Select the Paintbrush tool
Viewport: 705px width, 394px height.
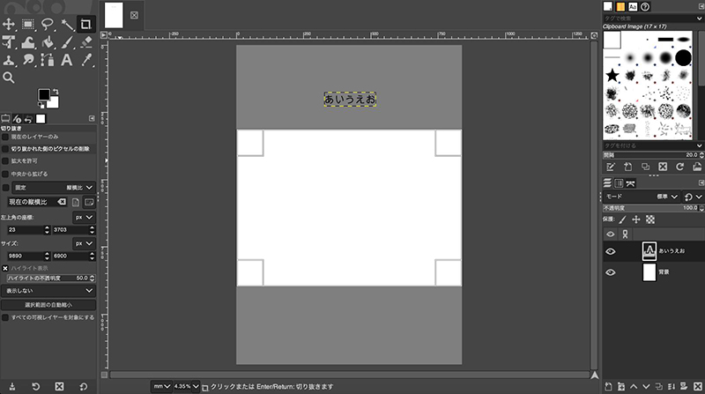point(67,41)
